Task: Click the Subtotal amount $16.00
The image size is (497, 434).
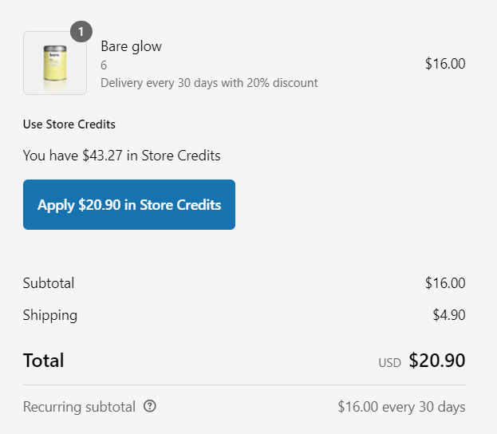Action: [445, 283]
